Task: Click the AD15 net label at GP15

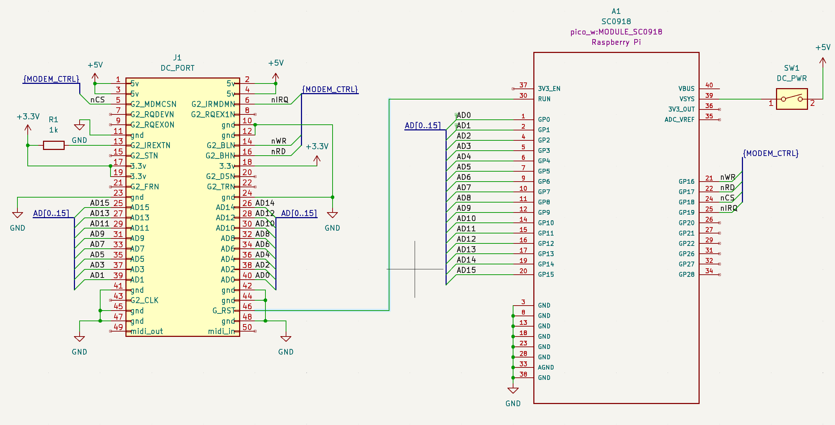Action: point(466,270)
